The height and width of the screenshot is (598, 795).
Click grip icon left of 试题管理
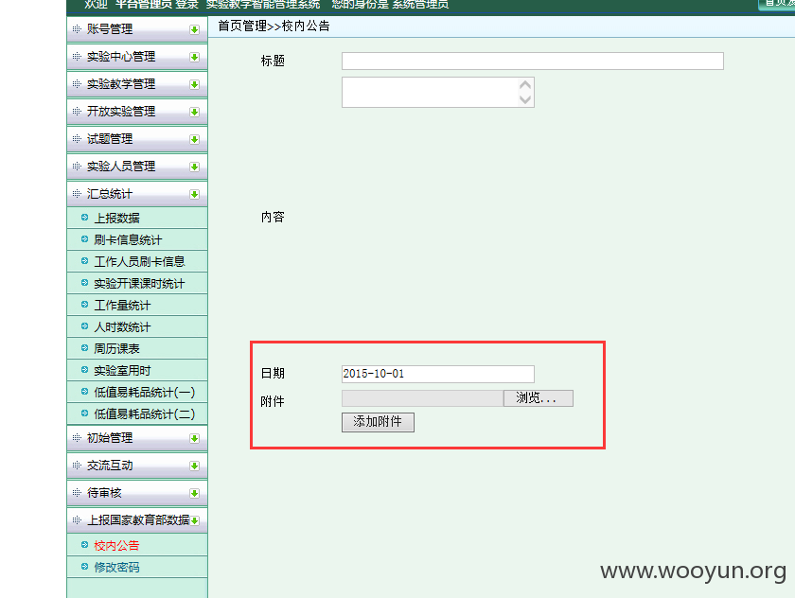77,138
